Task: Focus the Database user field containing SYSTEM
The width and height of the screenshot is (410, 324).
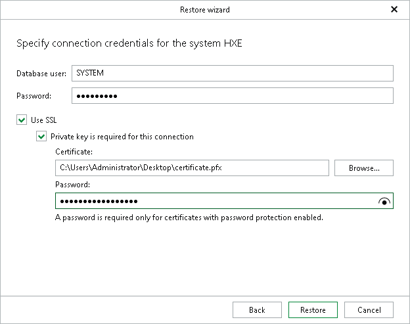Action: (233, 74)
